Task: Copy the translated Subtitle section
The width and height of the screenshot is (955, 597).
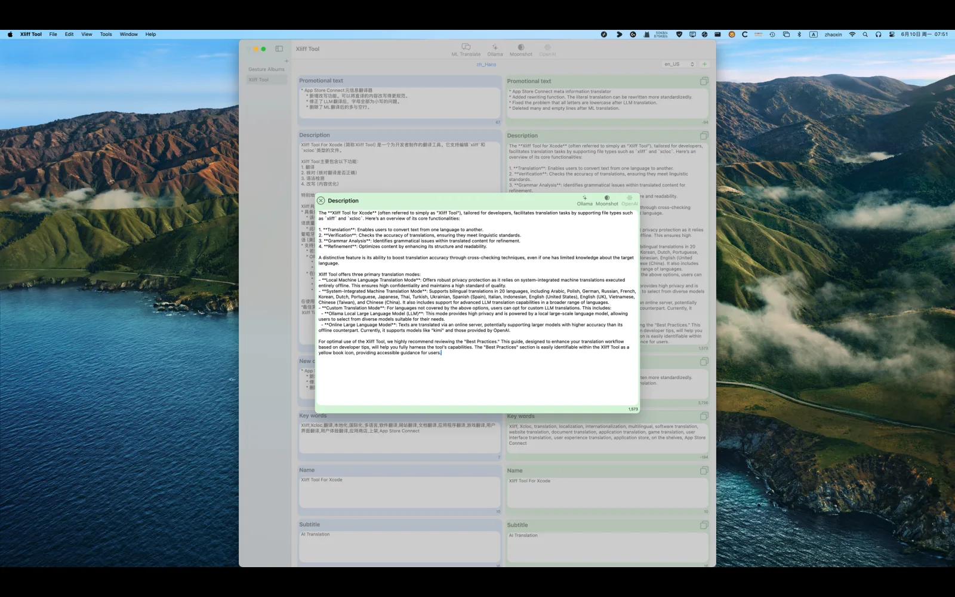Action: pos(704,525)
